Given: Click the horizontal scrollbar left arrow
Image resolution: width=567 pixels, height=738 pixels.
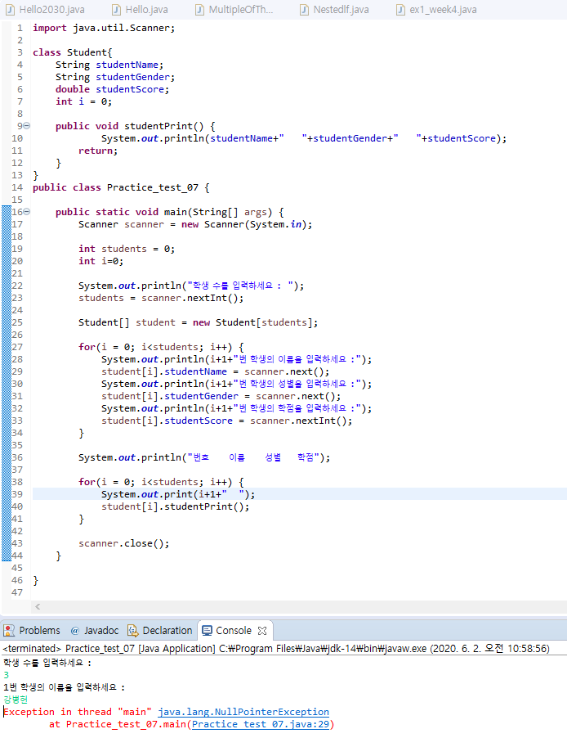Looking at the screenshot, I should pyautogui.click(x=38, y=607).
